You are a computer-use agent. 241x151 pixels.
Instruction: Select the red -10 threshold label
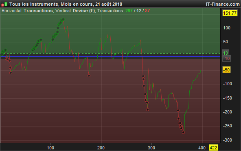[x=226, y=58]
